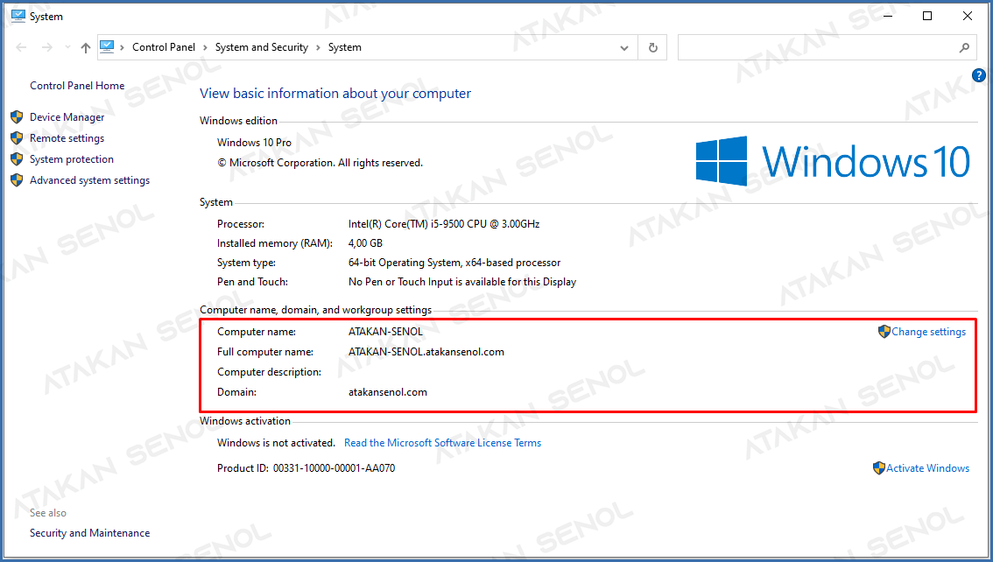Screen dimensions: 993x562
Task: Click the shield icon beside Advanced system settings
Action: click(18, 180)
